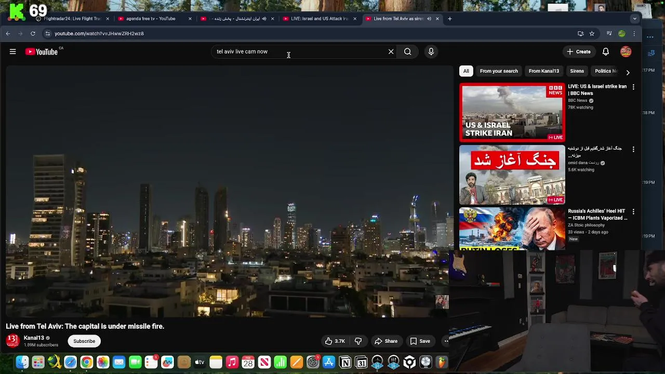Open more actions ellipsis beside Save
The width and height of the screenshot is (665, 374).
point(445,341)
